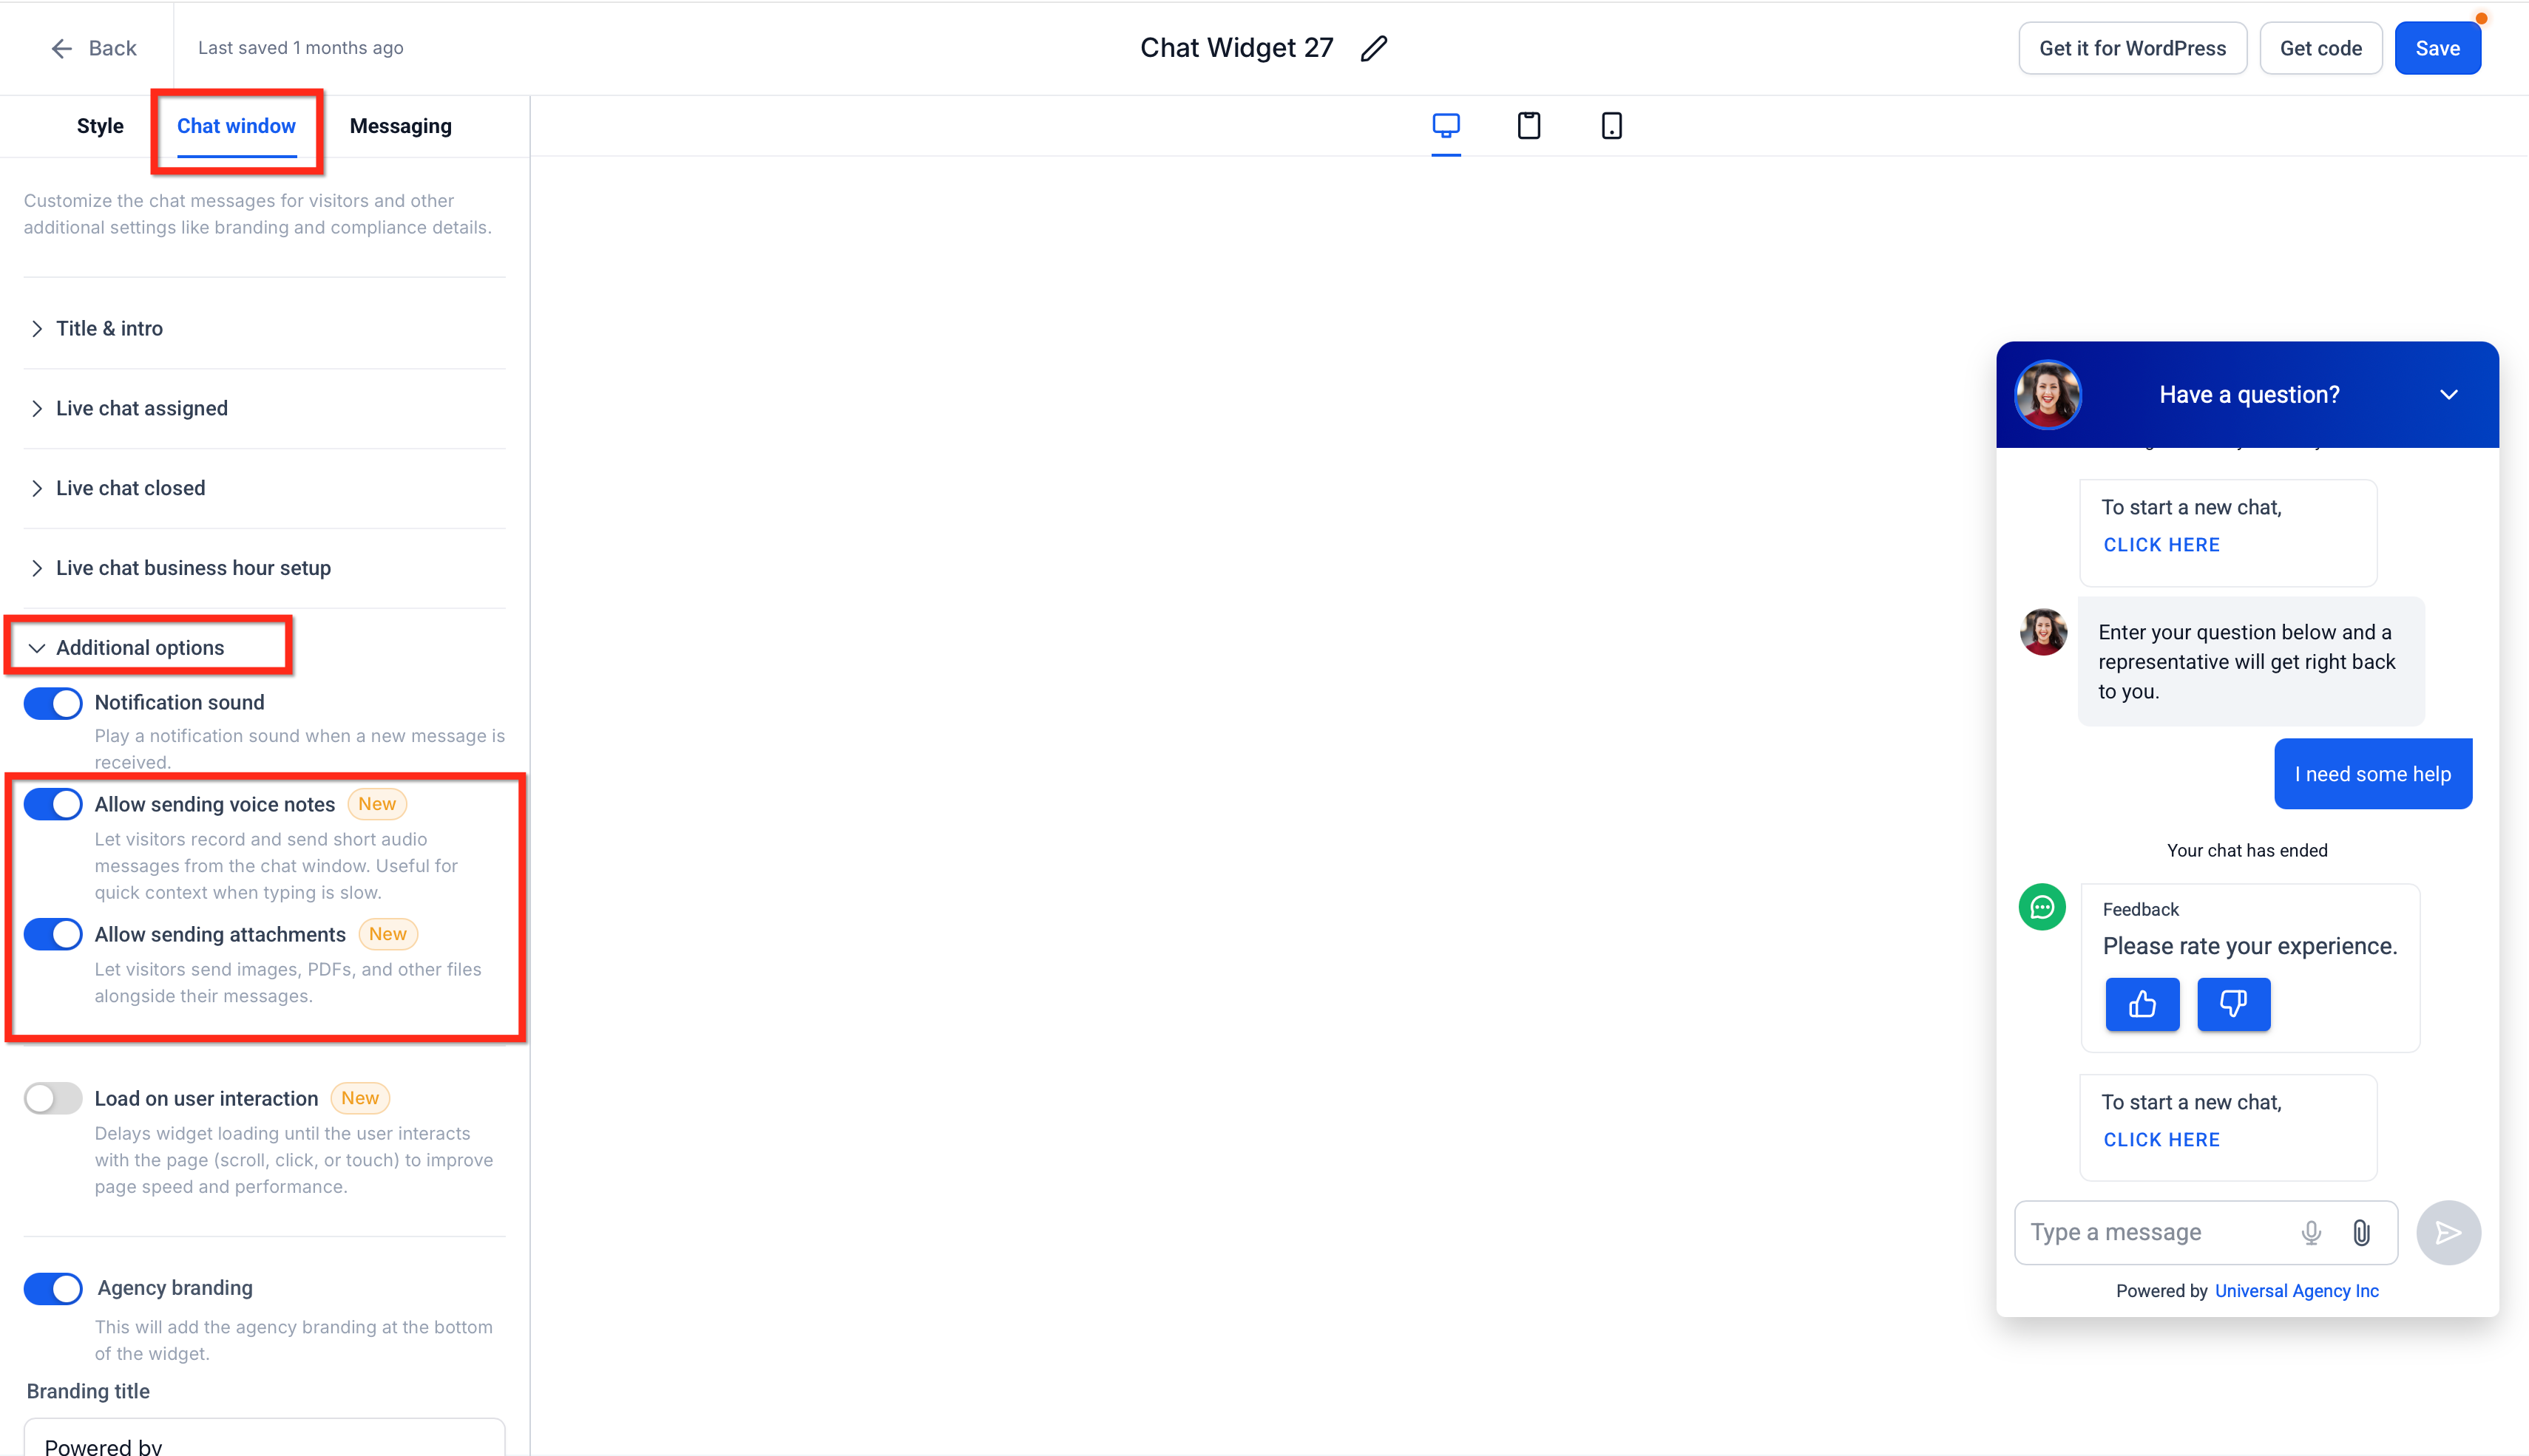Viewport: 2529px width, 1456px height.
Task: Click New badge beside voice notes
Action: click(x=377, y=804)
